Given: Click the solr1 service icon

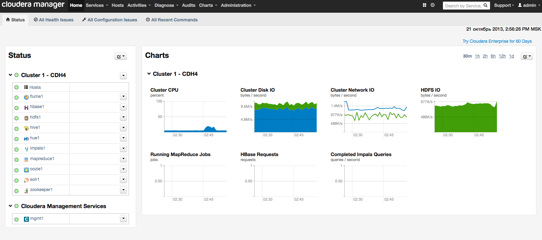Looking at the screenshot, I should 26,180.
